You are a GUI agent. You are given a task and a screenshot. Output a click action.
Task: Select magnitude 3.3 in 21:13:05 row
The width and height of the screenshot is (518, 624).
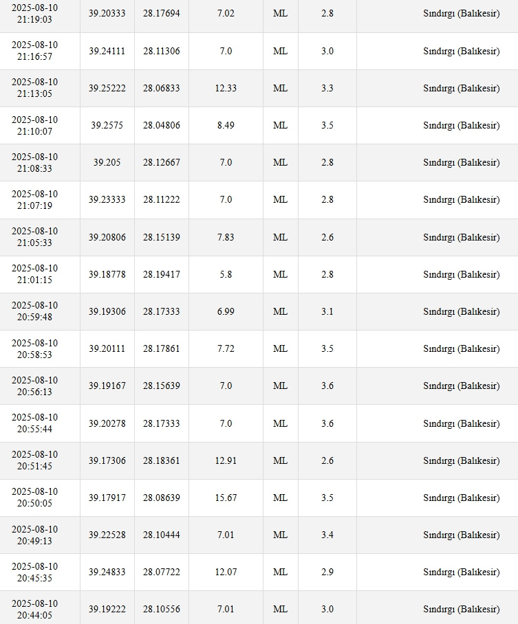point(327,88)
